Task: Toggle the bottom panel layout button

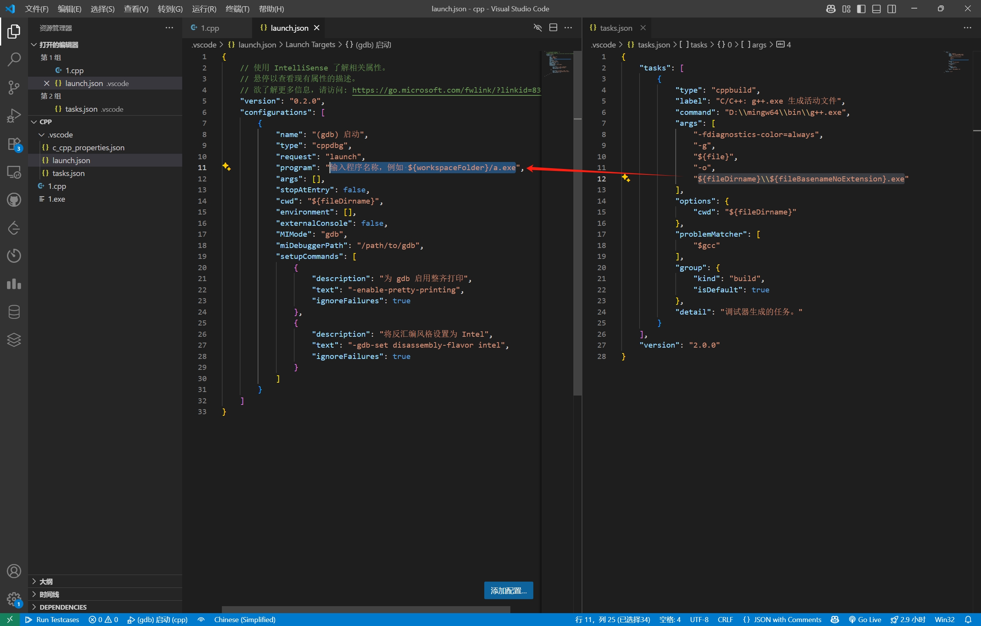Action: 876,9
